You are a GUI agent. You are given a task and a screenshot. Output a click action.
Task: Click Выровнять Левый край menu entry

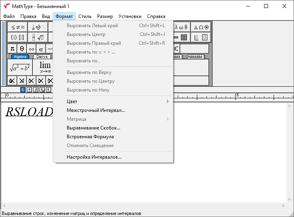point(113,26)
